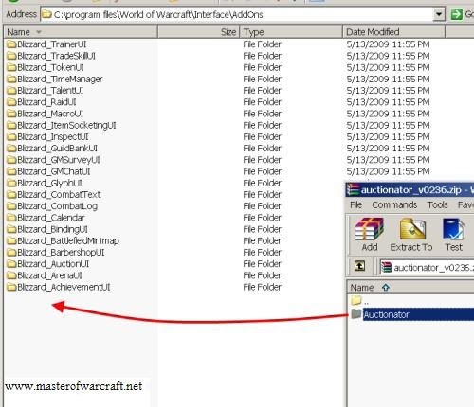This screenshot has height=407, width=474.
Task: Select the Blizzard_GuildBankUI folder icon
Action: coord(11,149)
